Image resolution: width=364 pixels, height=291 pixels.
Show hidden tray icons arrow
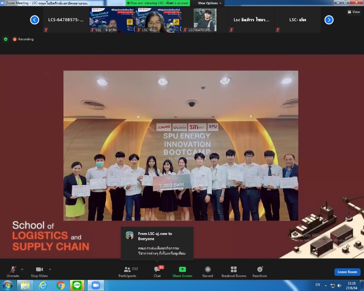tap(326, 285)
